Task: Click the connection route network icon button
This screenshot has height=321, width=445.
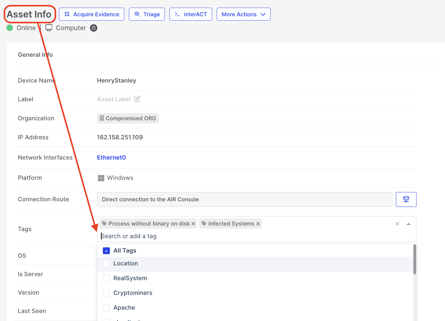Action: click(406, 199)
